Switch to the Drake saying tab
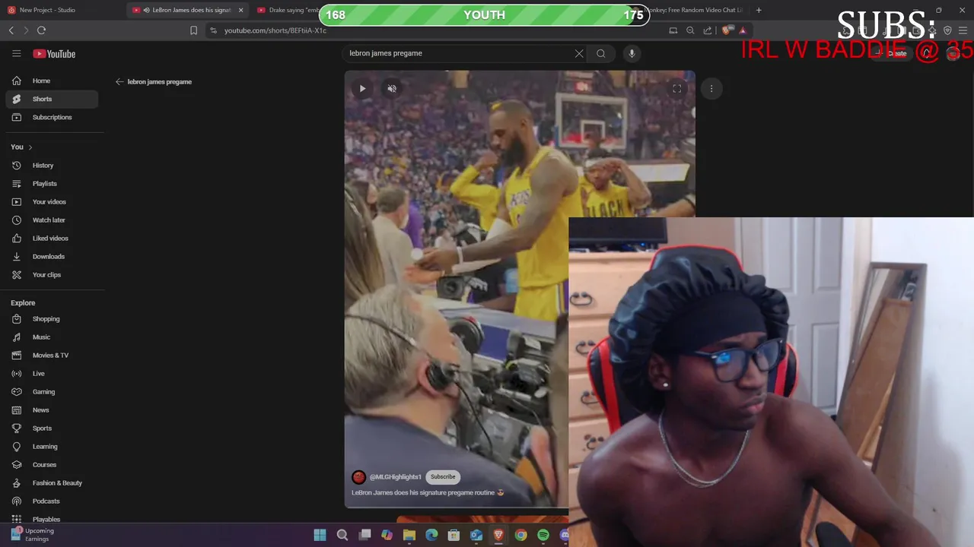974x547 pixels. point(289,10)
